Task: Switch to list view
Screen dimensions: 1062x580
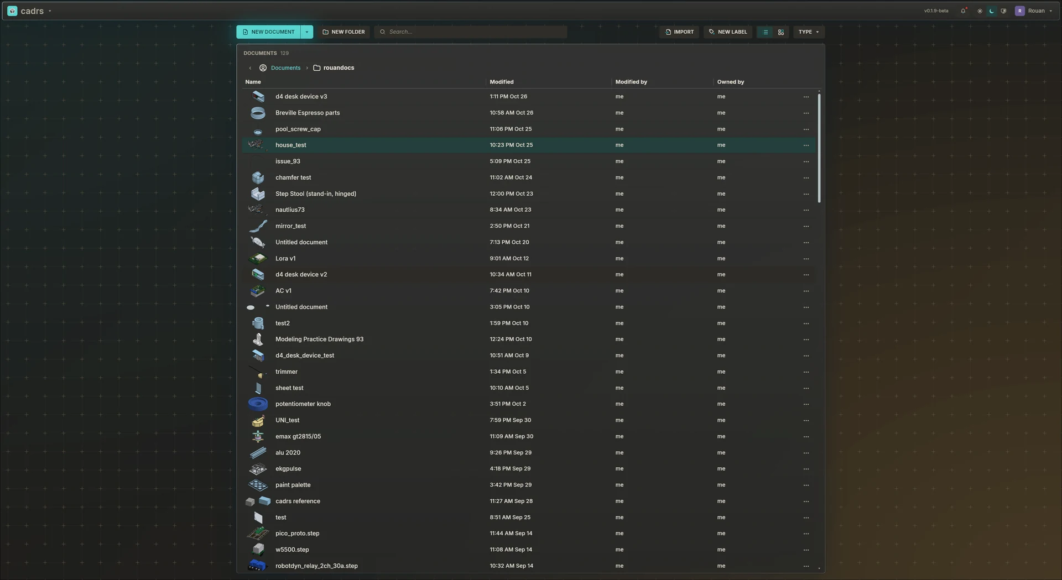Action: click(x=766, y=32)
